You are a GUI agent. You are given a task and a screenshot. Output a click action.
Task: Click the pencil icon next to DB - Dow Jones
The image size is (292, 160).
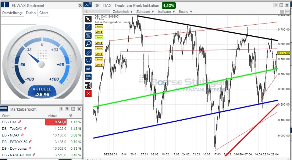30,148
